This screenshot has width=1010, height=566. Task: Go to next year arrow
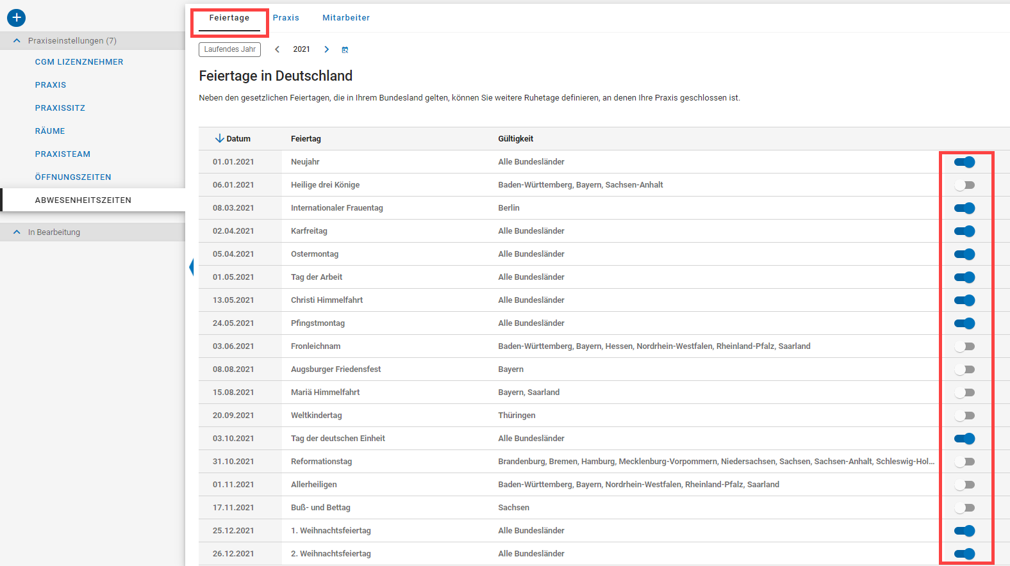326,49
